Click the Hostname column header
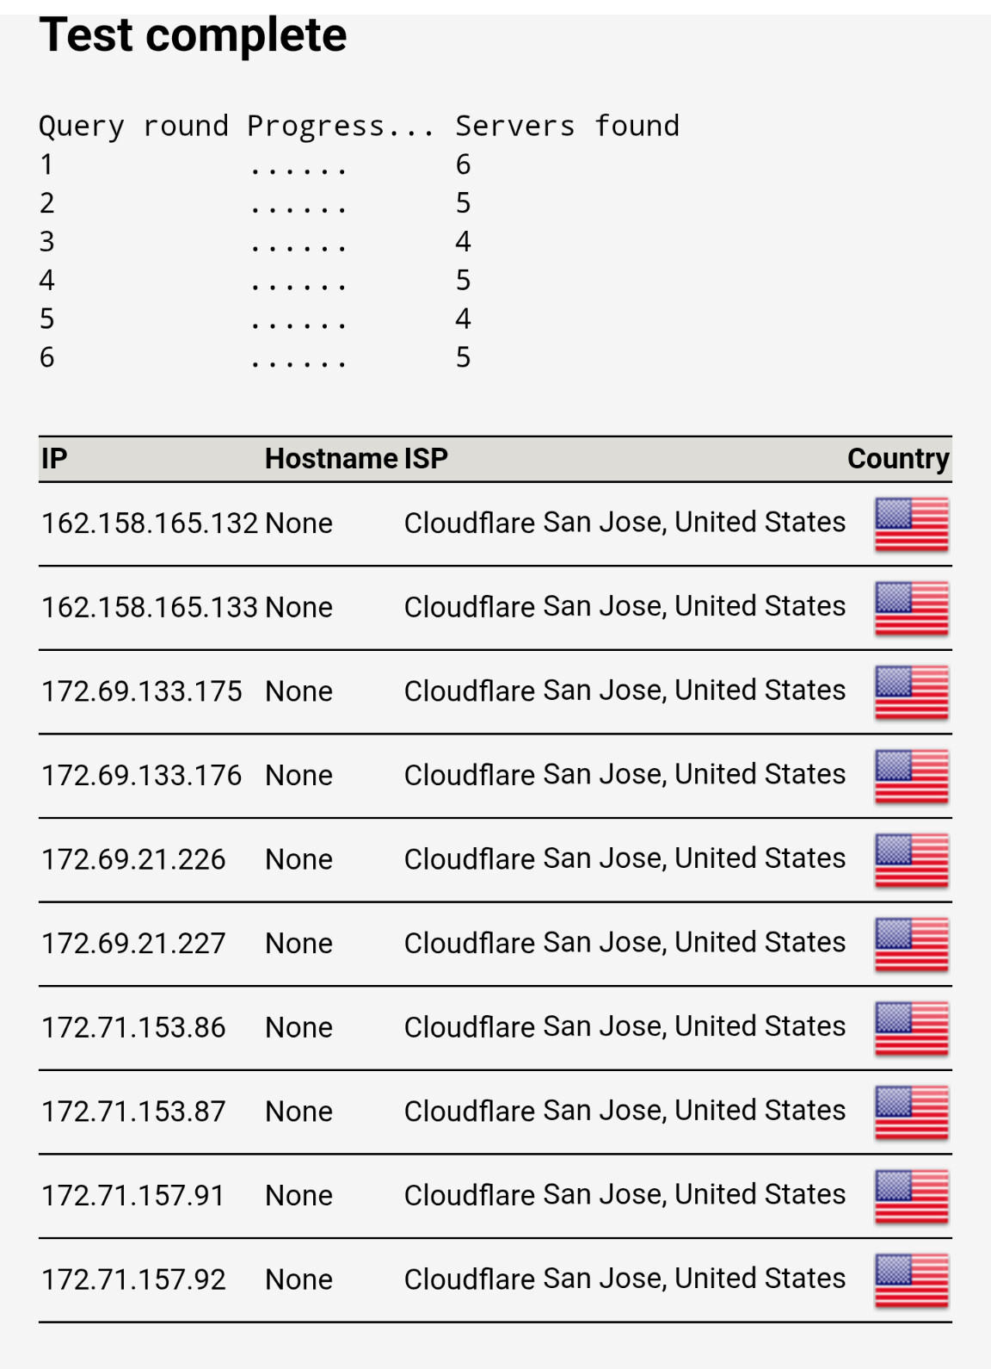Screen dimensions: 991x1369 [x=331, y=458]
